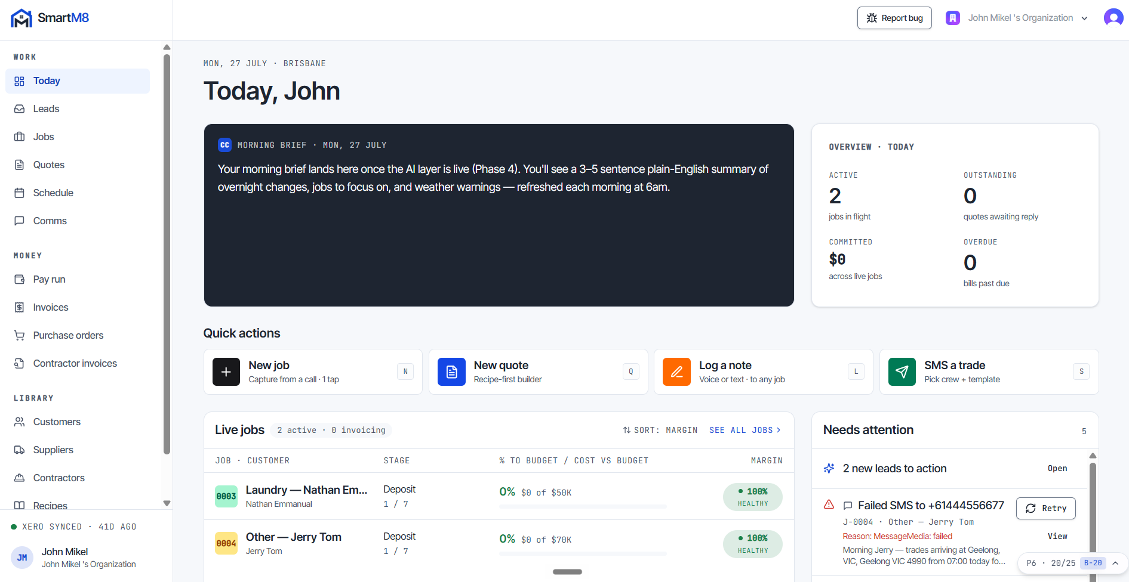
Task: Click the Jerry Tom job budget progress bar
Action: pyautogui.click(x=583, y=554)
